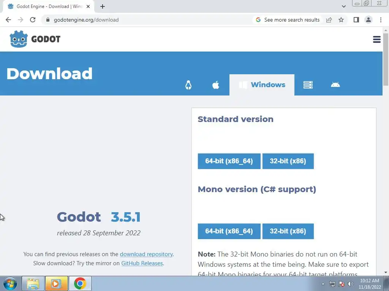The height and width of the screenshot is (291, 389).
Task: Open the volume speaker tray icon
Action: pos(351,284)
